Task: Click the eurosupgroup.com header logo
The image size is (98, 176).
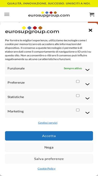Action: (49, 14)
